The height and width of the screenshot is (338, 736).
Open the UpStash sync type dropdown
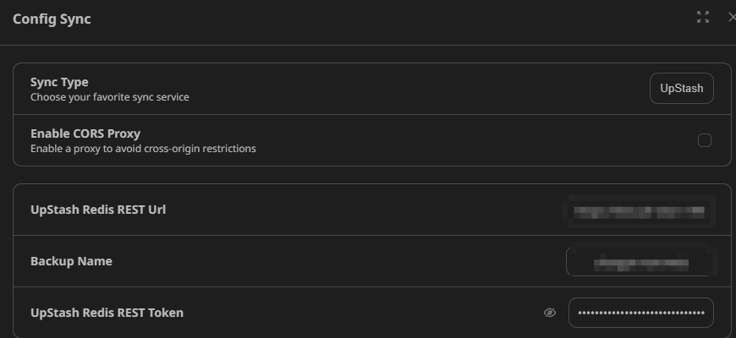(x=682, y=88)
